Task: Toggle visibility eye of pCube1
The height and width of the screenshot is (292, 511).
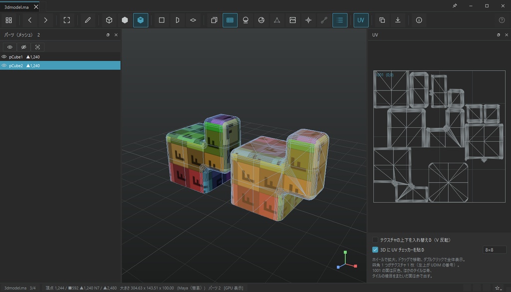Action: [x=4, y=57]
